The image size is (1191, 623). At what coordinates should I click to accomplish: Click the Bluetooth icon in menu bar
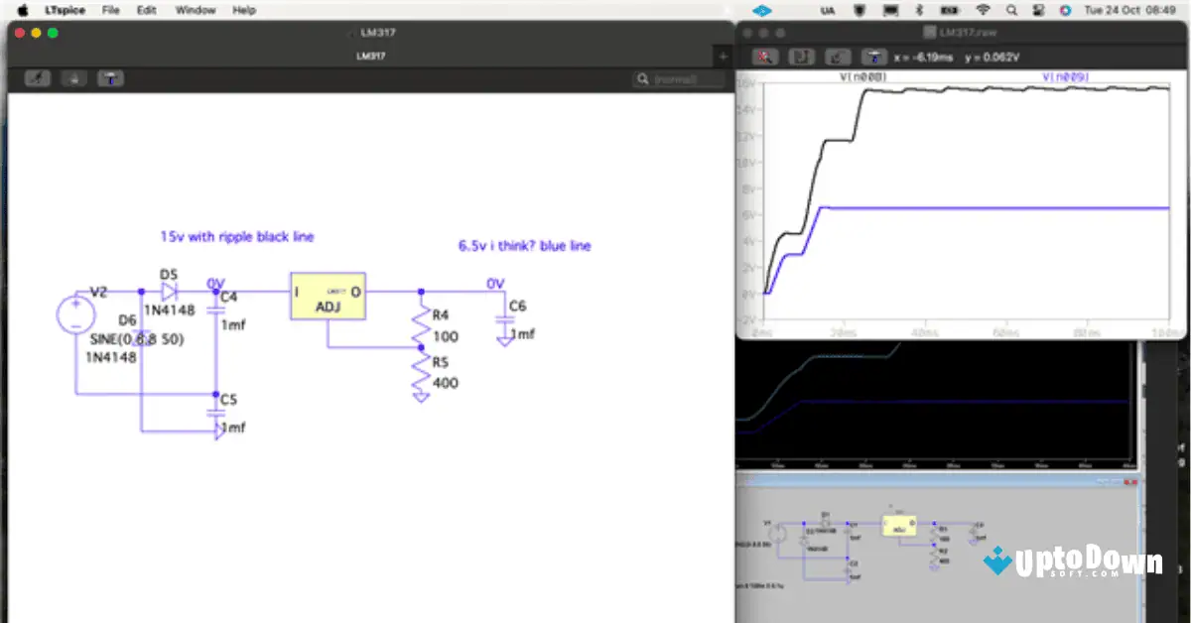919,10
